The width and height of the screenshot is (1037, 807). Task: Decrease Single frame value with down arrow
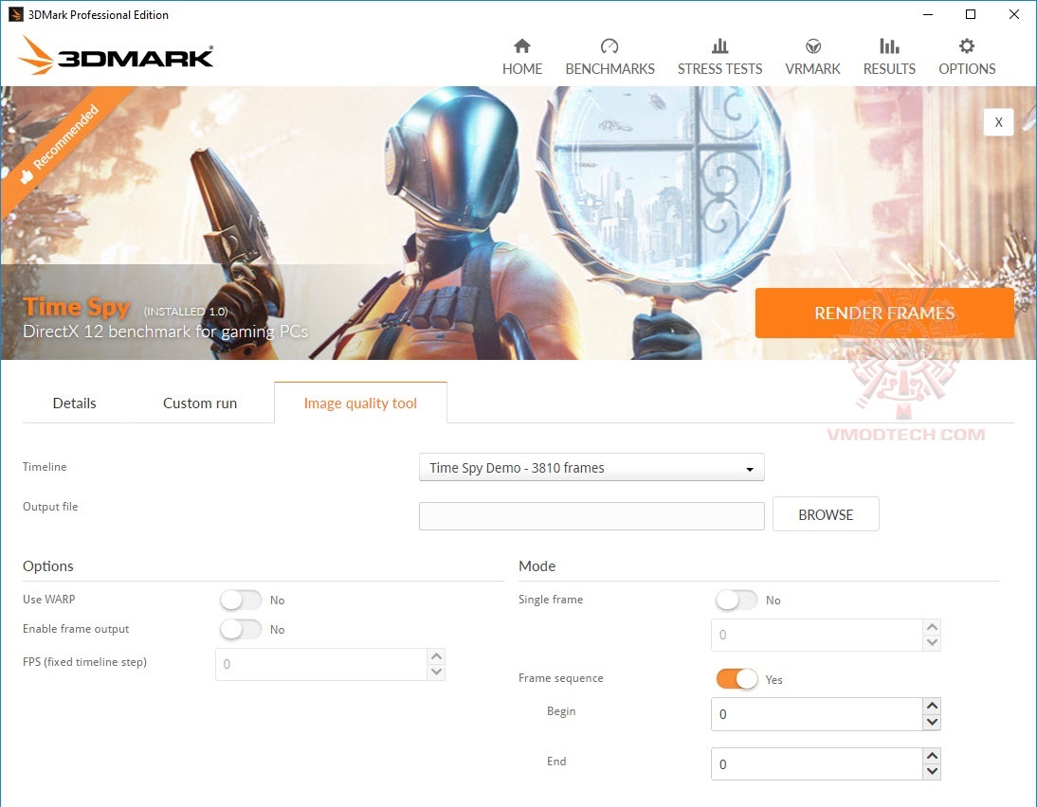tap(932, 642)
